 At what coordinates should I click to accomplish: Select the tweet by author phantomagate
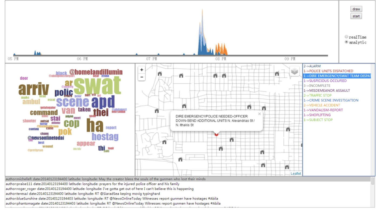tap(188, 203)
